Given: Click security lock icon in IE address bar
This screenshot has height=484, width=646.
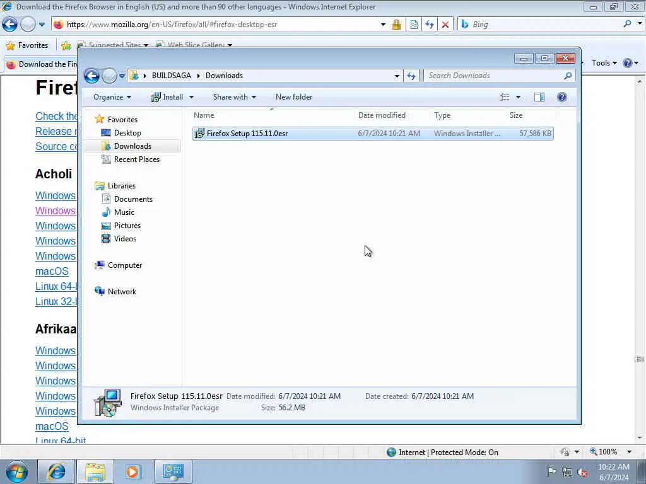Looking at the screenshot, I should (x=396, y=25).
